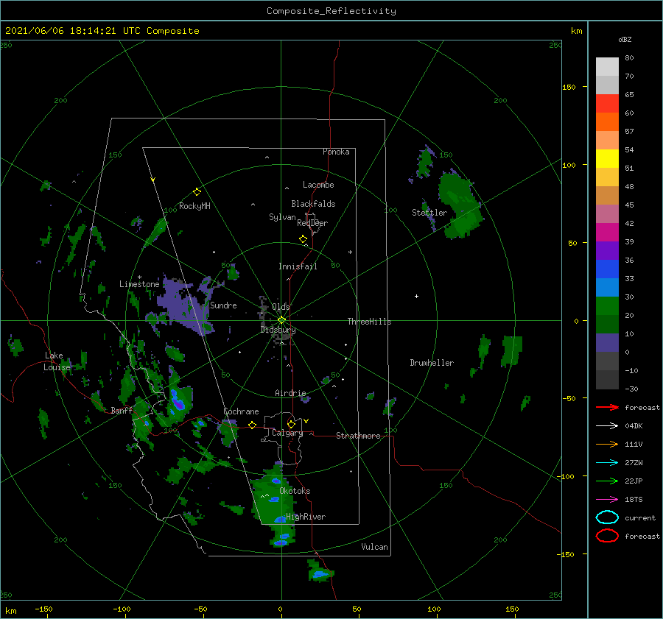Select the yellow swatch between 54 and 51 dBZ
The width and height of the screenshot is (663, 619).
[607, 159]
